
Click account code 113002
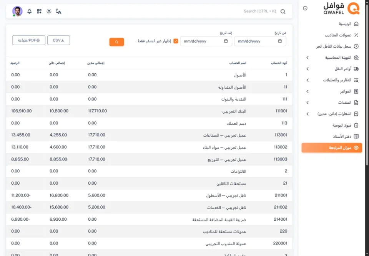tap(281, 147)
